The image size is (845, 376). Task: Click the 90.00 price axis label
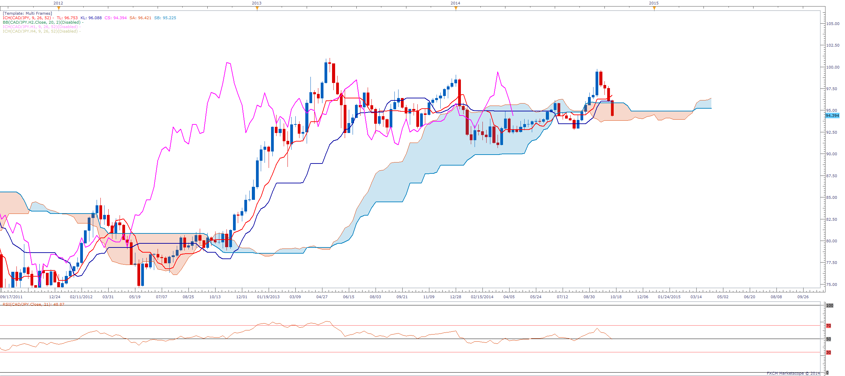point(832,154)
